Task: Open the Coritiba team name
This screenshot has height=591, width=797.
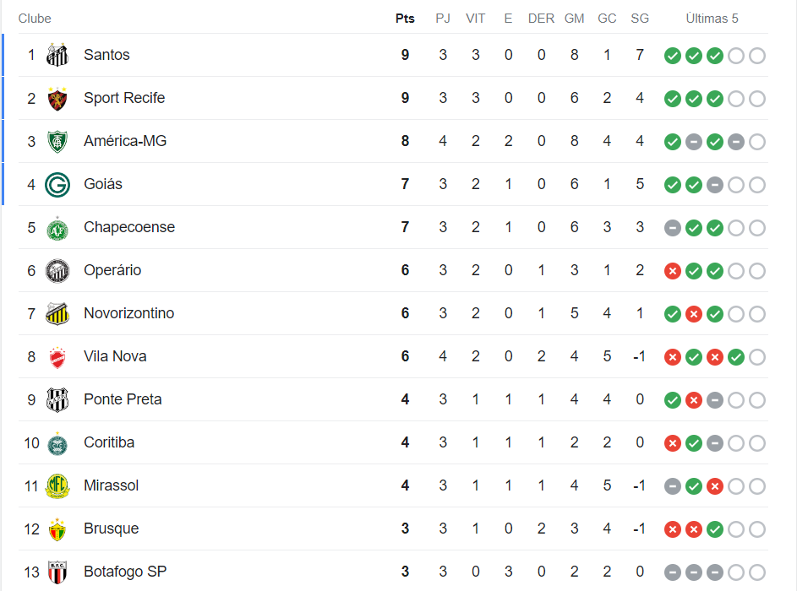Action: click(109, 442)
